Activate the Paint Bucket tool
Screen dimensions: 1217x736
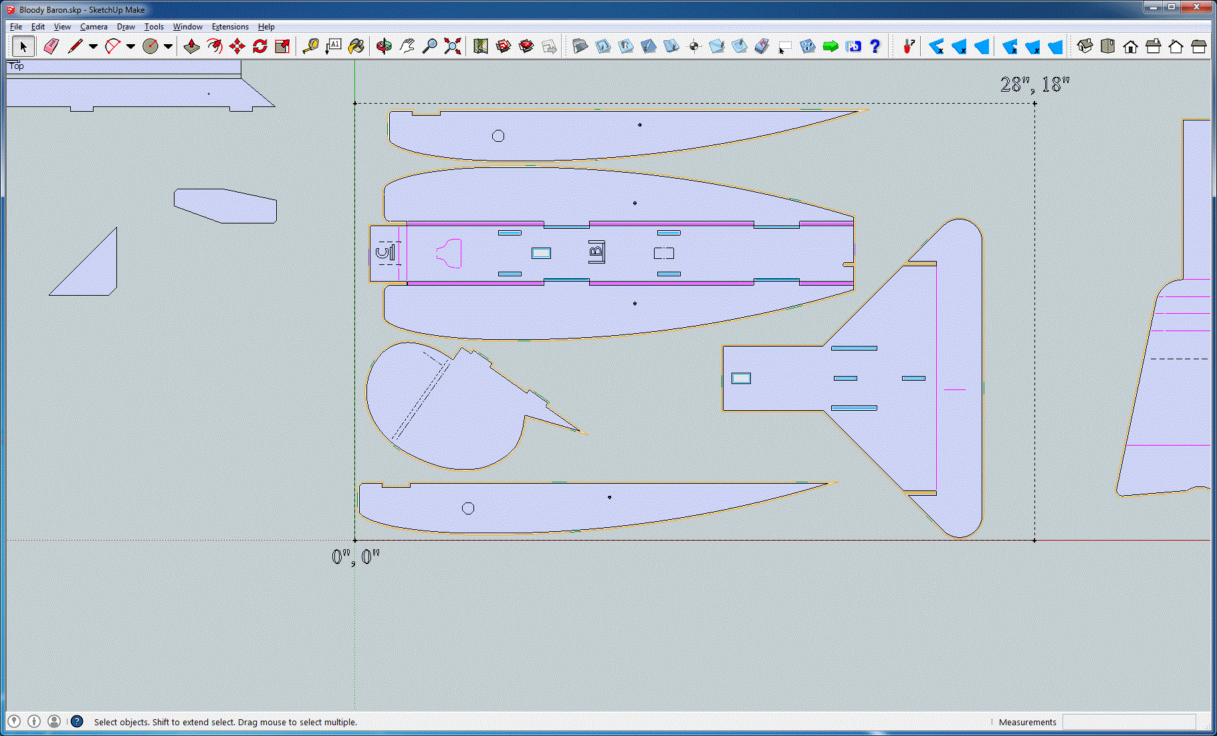[x=356, y=46]
